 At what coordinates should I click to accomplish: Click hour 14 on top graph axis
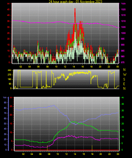pos(74,67)
